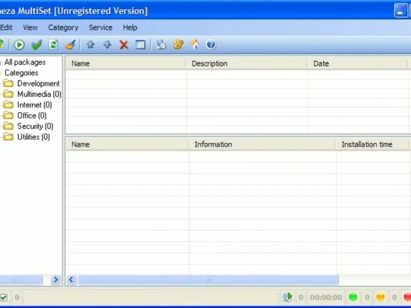This screenshot has width=411, height=308.
Task: Click the left scroll arrow of lower list
Action: tap(71, 280)
